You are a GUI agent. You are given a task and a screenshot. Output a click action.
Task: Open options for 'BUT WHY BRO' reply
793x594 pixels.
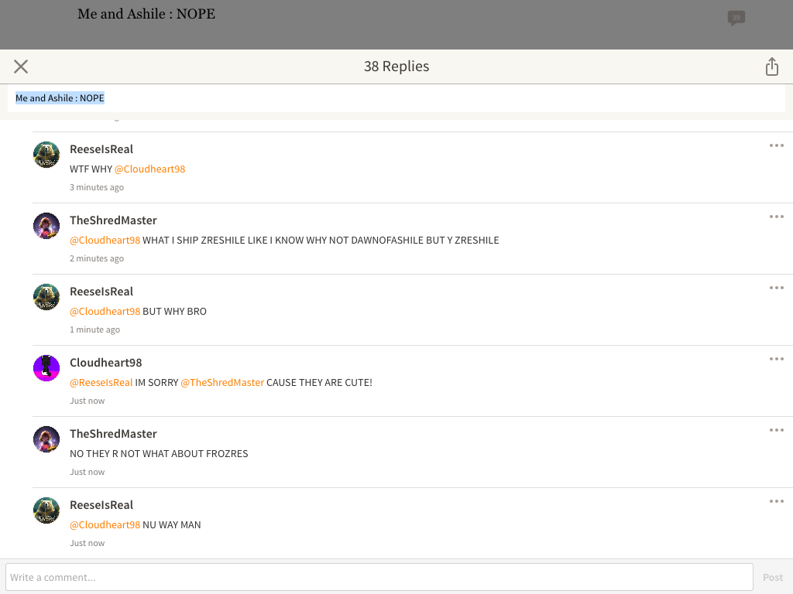[776, 288]
